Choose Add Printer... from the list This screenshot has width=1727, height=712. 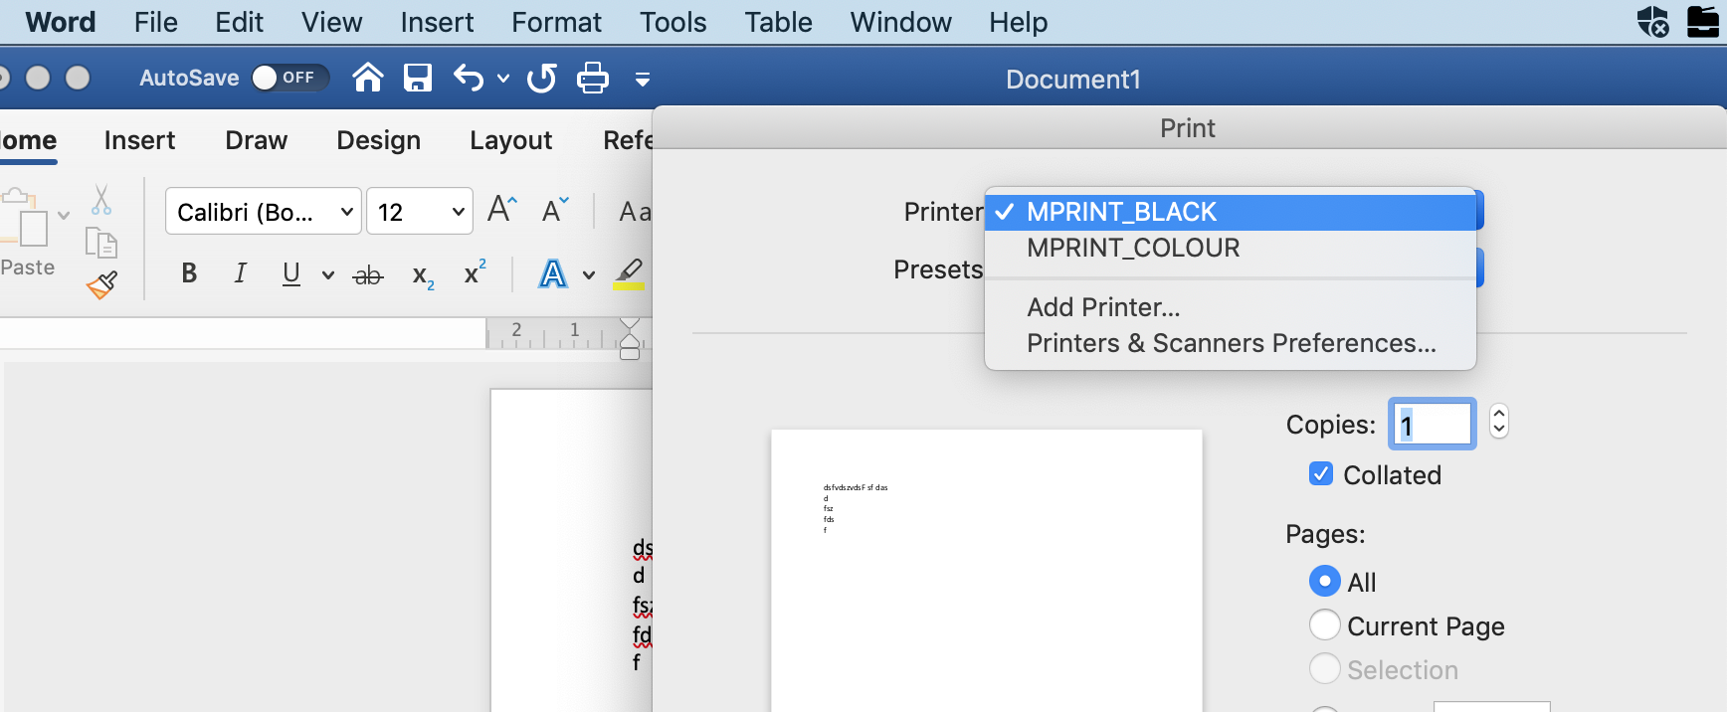click(1231, 307)
